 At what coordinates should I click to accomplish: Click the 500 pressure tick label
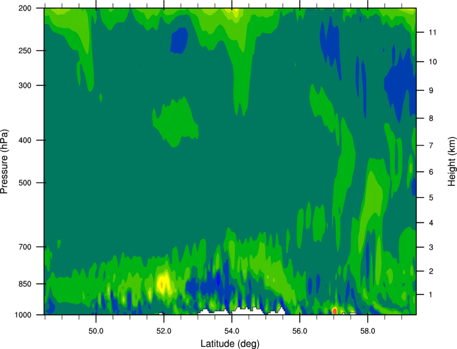25,183
